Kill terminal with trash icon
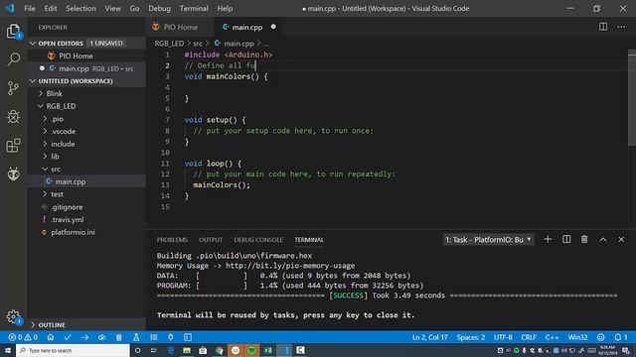The height and width of the screenshot is (357, 636). [584, 240]
